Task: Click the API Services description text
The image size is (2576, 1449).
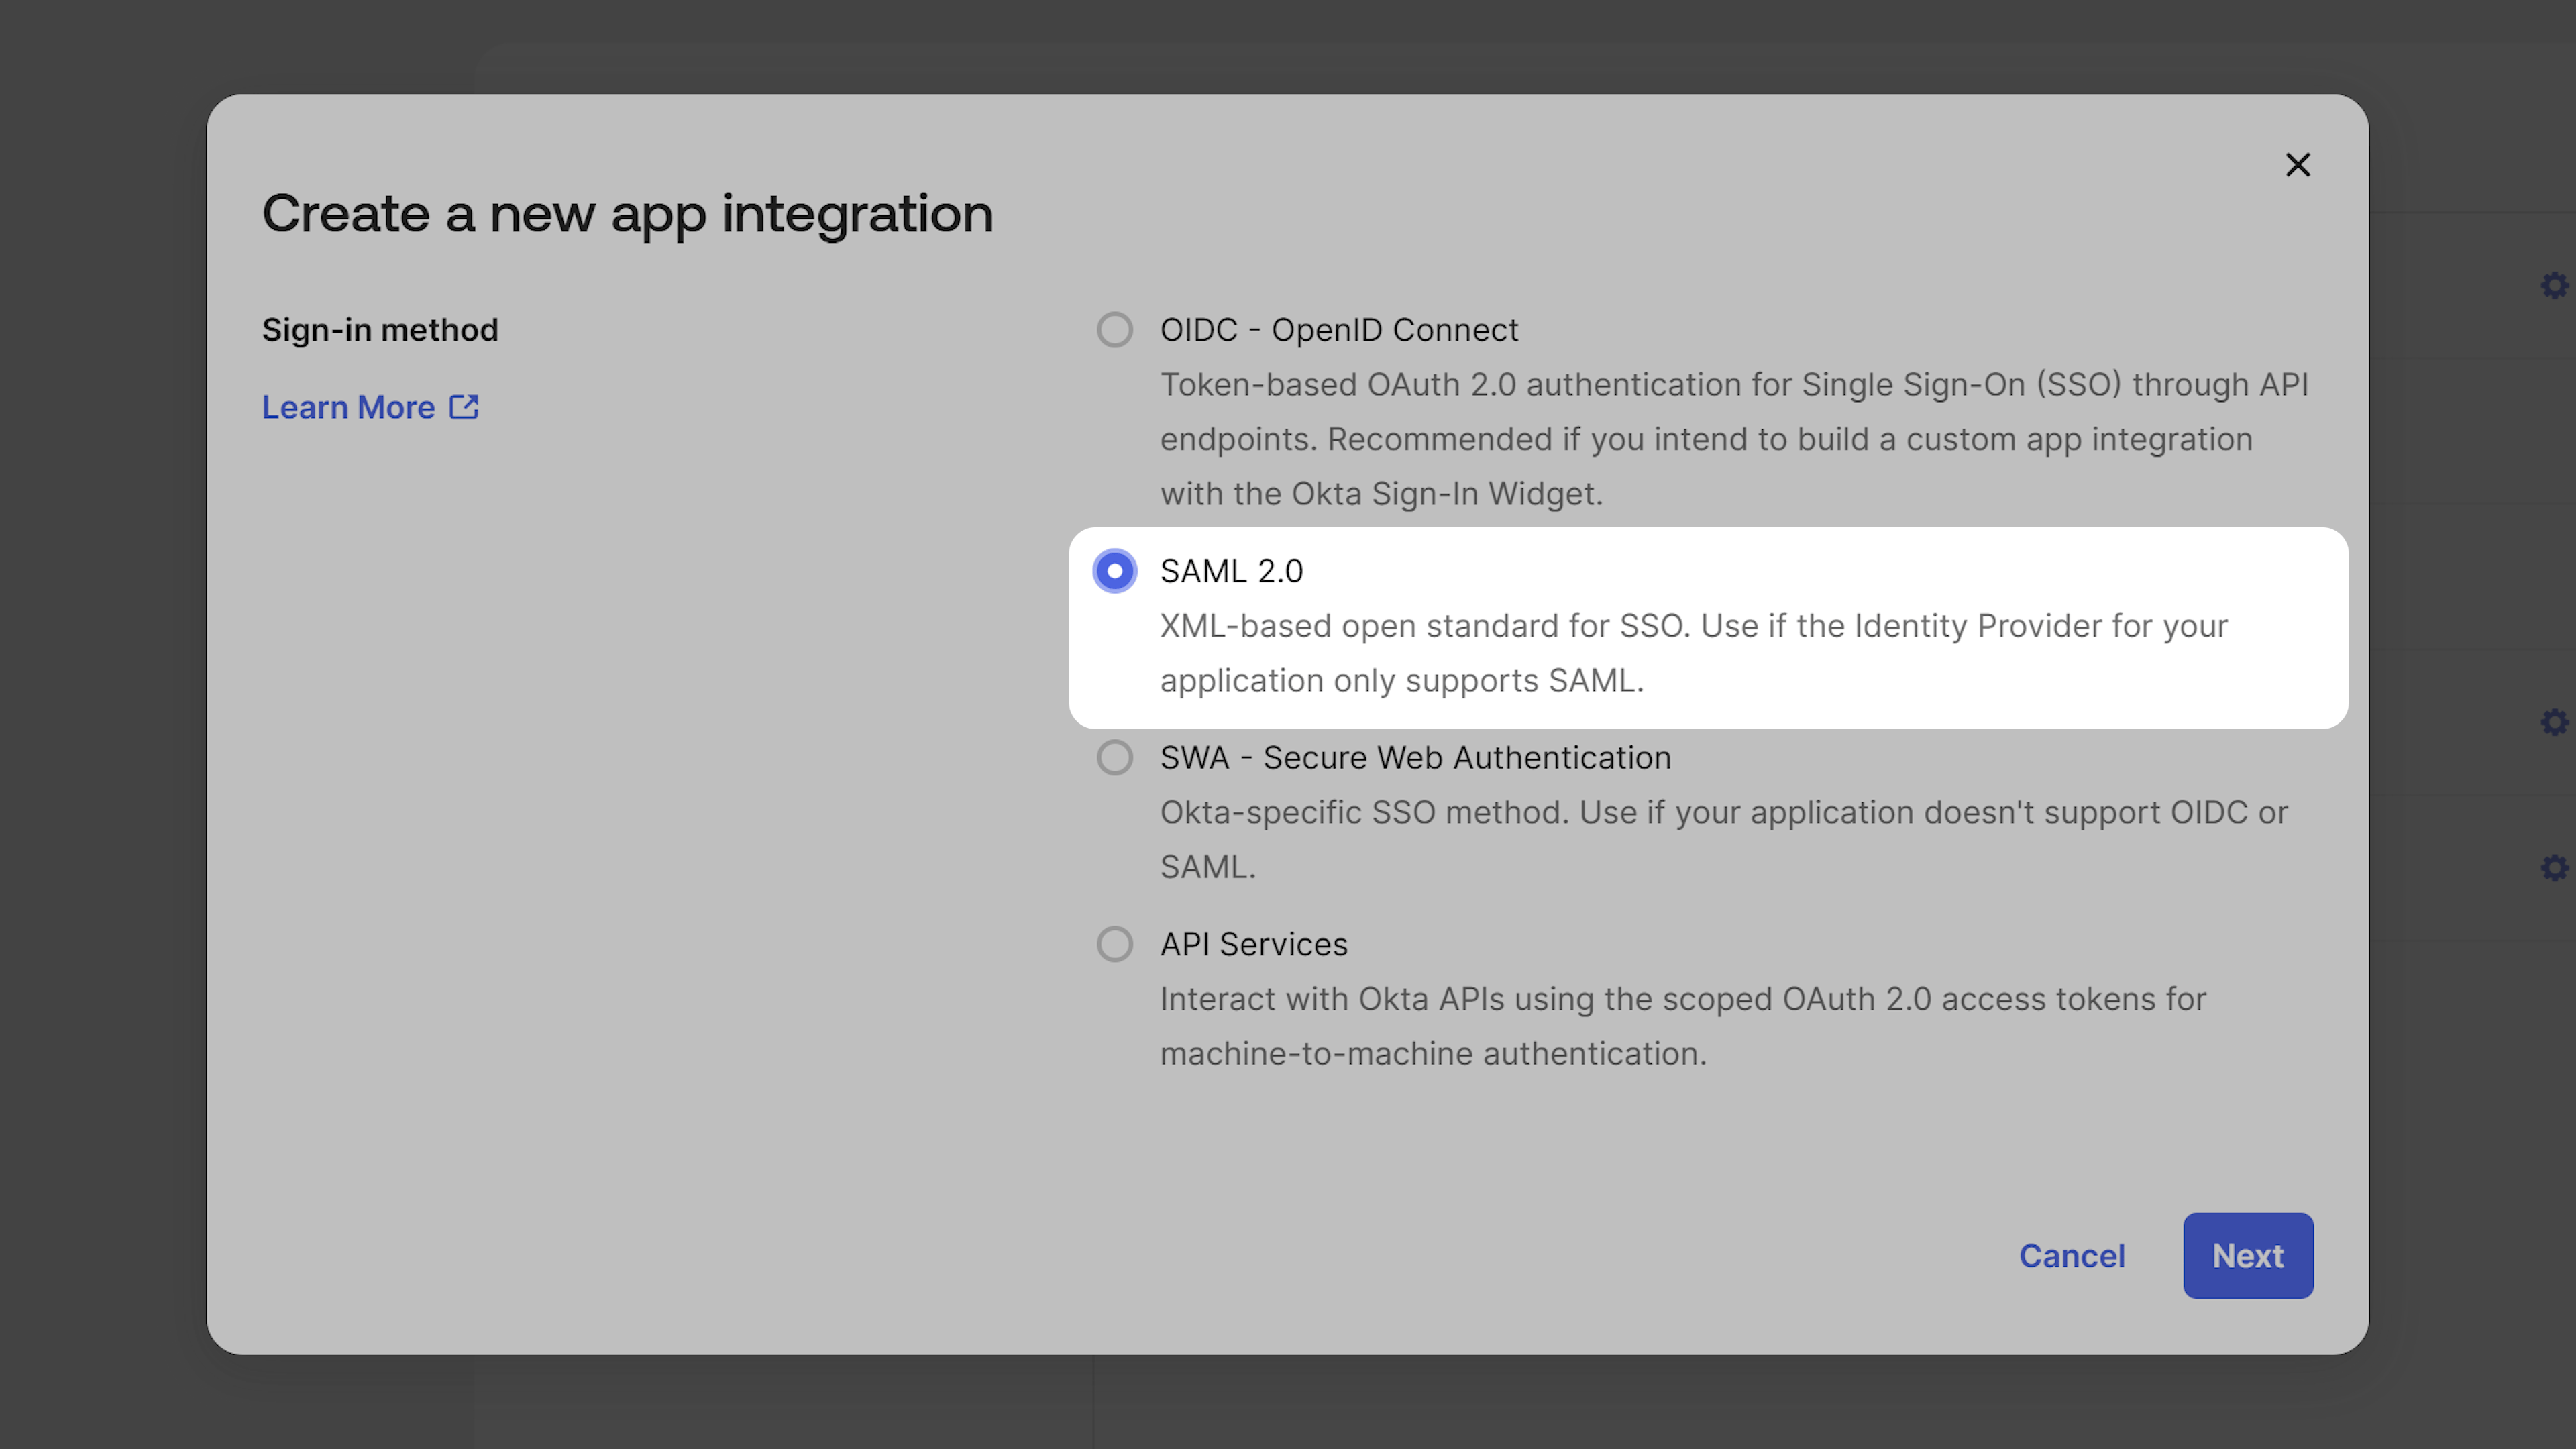Action: coord(1683,1026)
